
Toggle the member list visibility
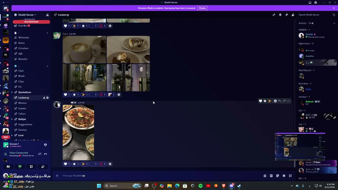[x=293, y=15]
